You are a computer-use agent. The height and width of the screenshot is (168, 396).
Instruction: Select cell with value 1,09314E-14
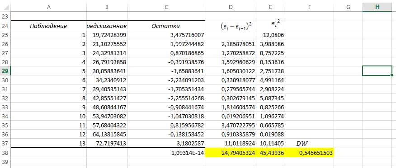(166, 153)
